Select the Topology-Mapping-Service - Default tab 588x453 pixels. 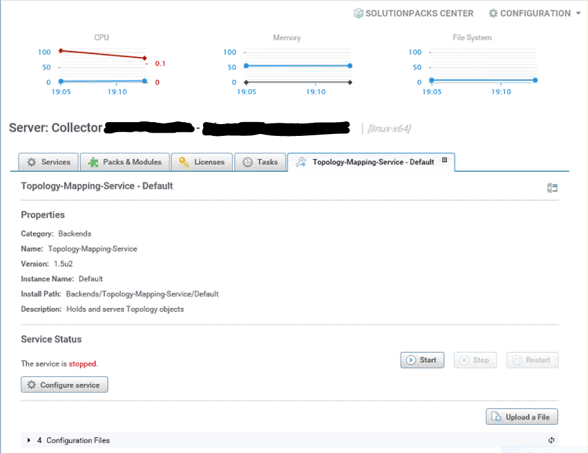click(371, 162)
